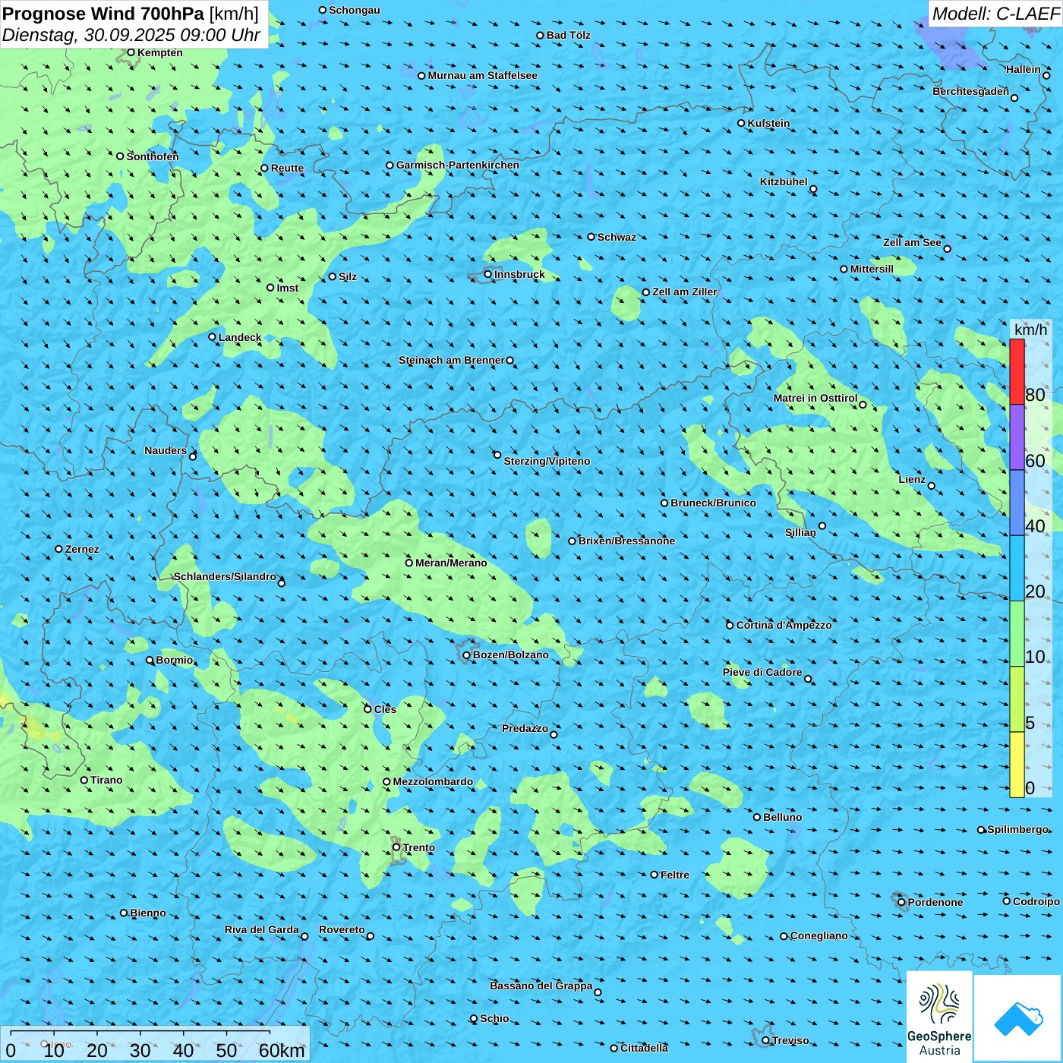
Task: Click the Matrei in Osttirol label
Action: coord(815,398)
